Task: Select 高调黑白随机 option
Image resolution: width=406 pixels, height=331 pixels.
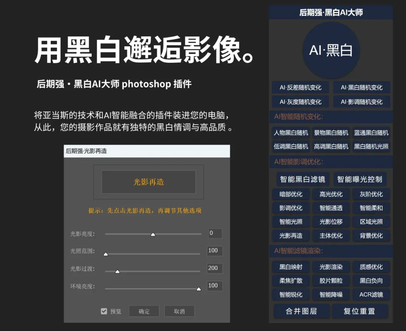Action: click(331, 147)
